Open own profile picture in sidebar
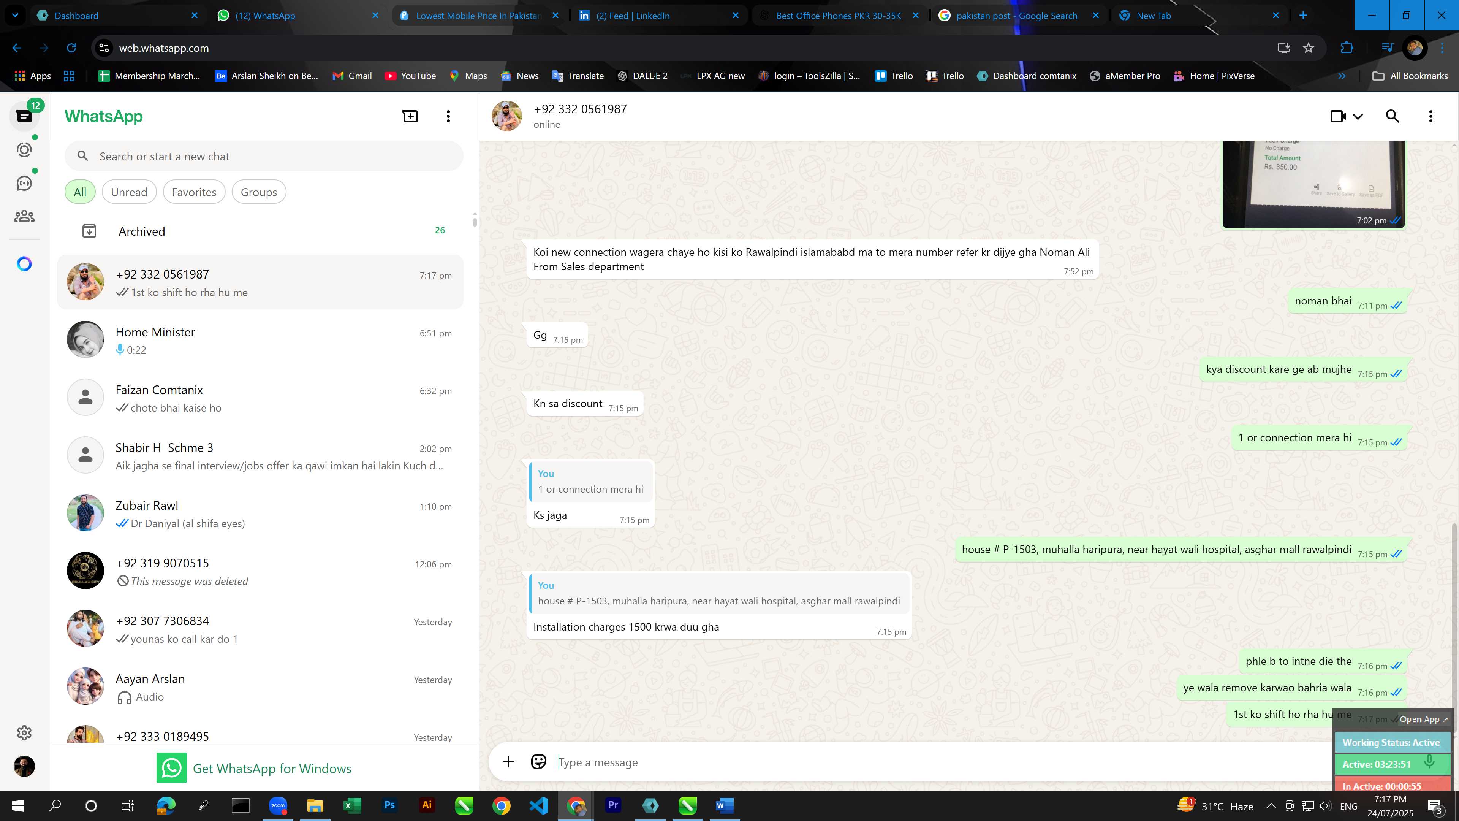This screenshot has width=1459, height=821. pyautogui.click(x=24, y=766)
